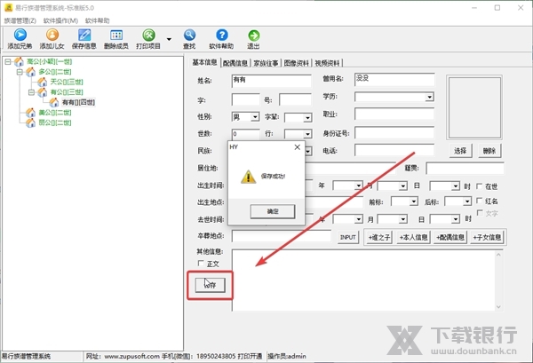Click the +本人信息 button
533x363 pixels.
click(414, 237)
